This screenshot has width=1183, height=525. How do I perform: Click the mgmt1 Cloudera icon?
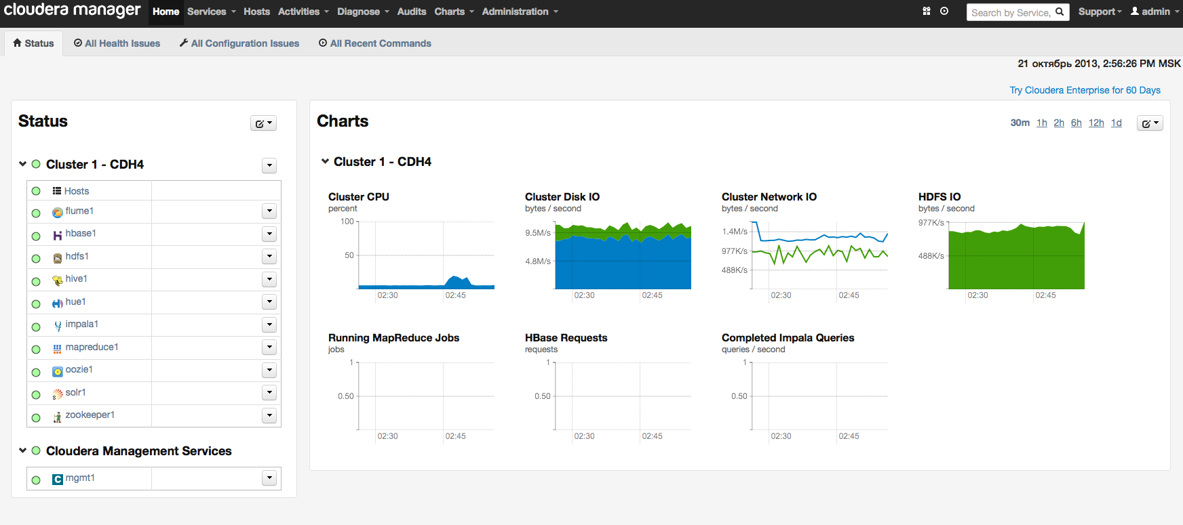point(58,480)
